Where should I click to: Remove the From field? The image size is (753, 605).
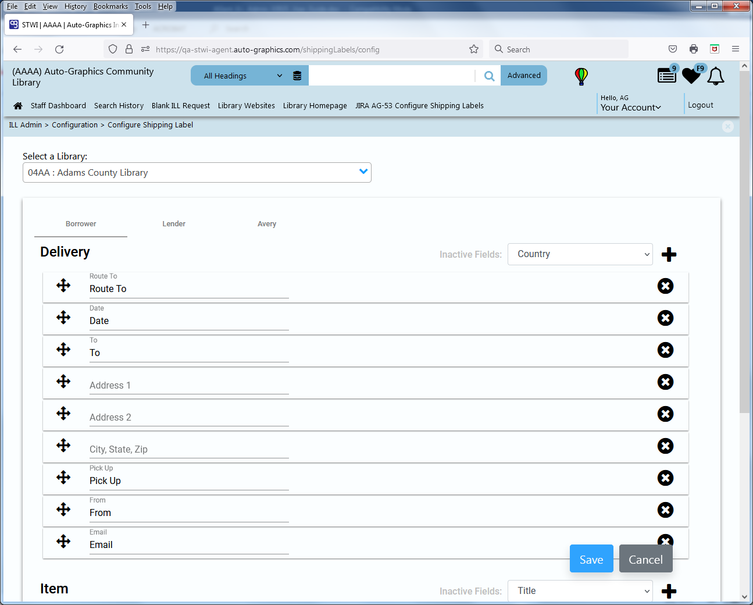665,510
